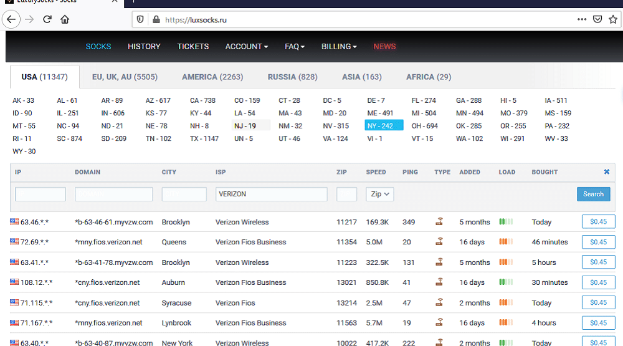The image size is (623, 346).
Task: Expand the ACCOUNT dropdown menu
Action: click(x=246, y=47)
